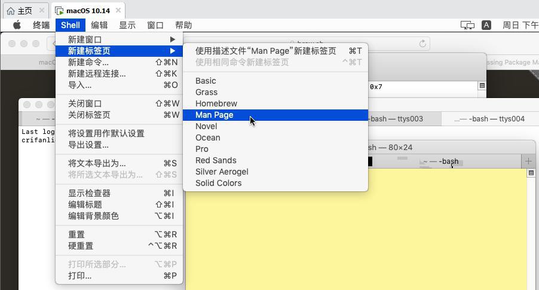This screenshot has width=539, height=290.
Task: Choose 新建命令… from Shell menu
Action: pyautogui.click(x=120, y=62)
